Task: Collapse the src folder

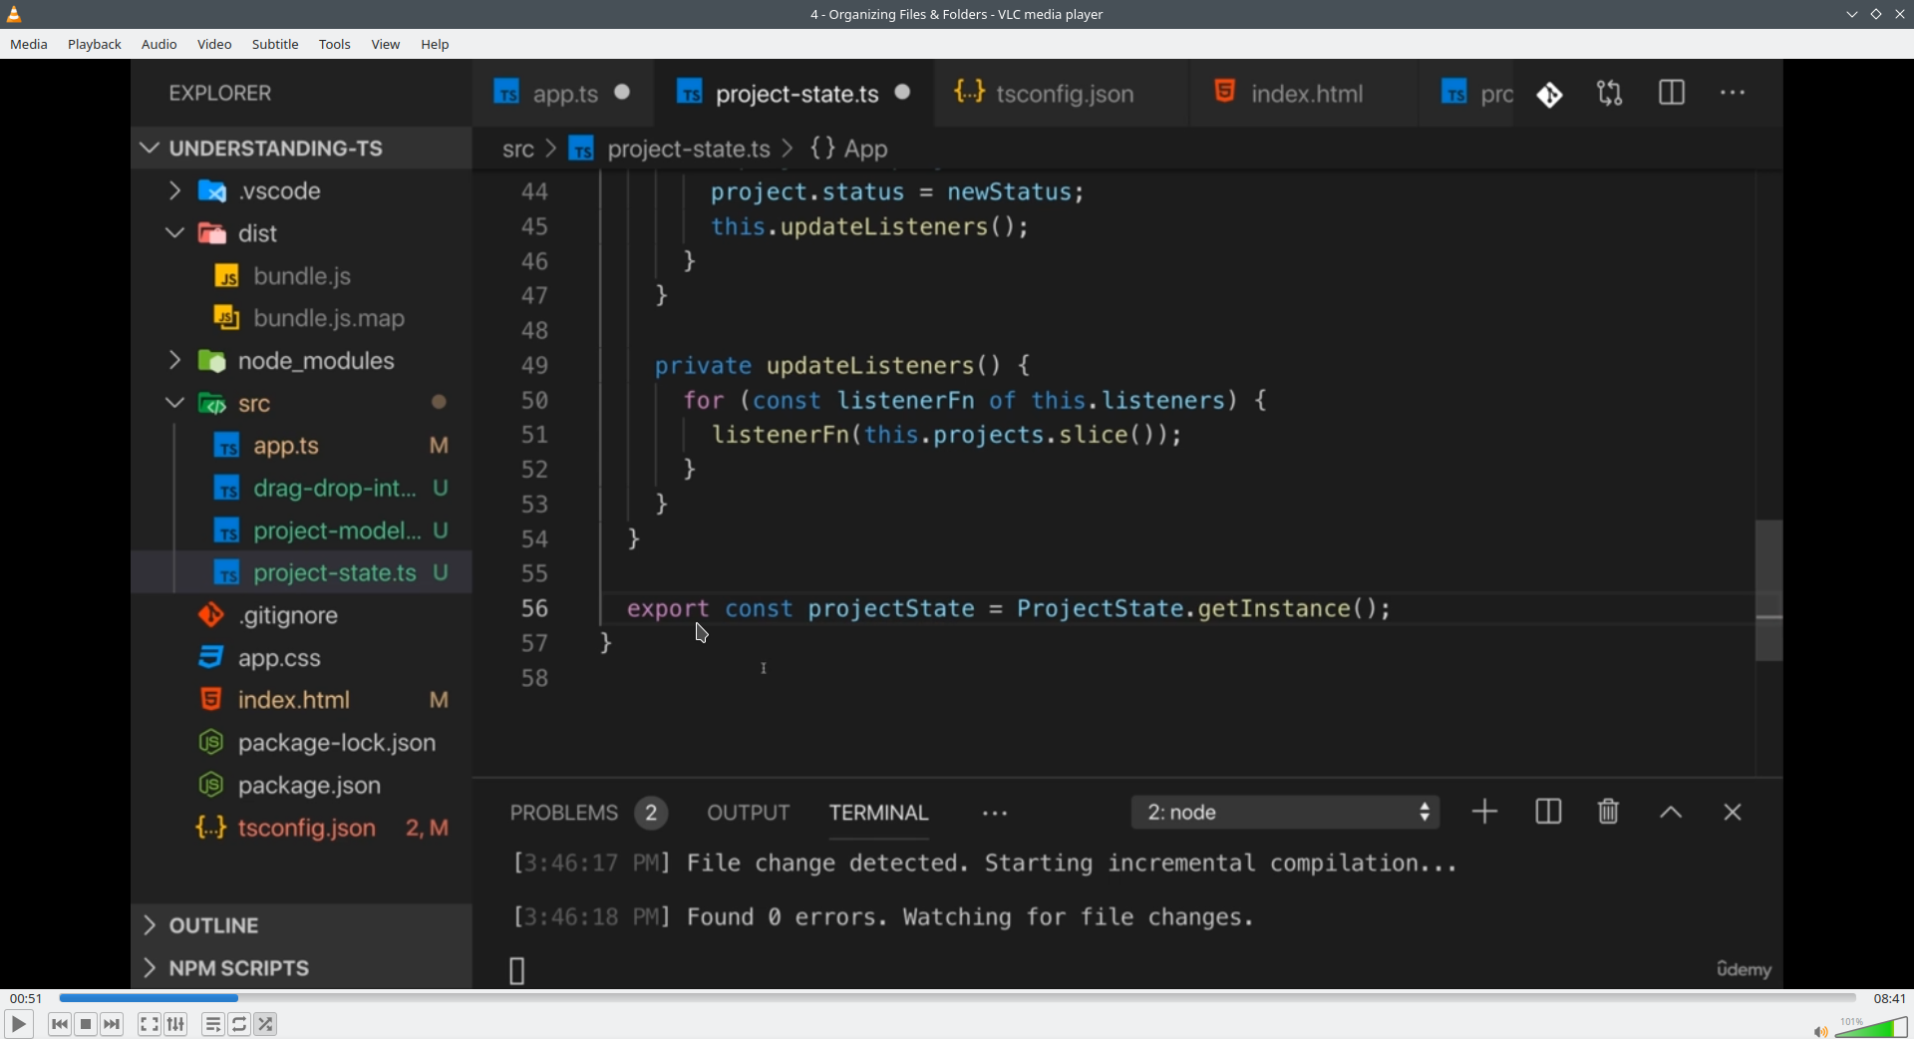Action: (301, 404)
